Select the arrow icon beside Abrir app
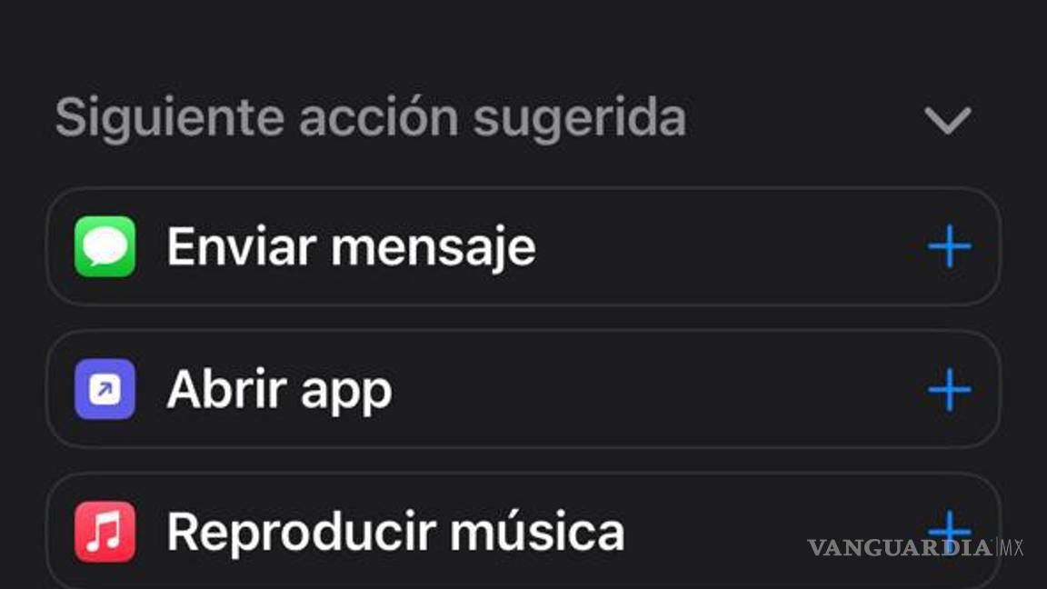The height and width of the screenshot is (589, 1047). pyautogui.click(x=105, y=388)
